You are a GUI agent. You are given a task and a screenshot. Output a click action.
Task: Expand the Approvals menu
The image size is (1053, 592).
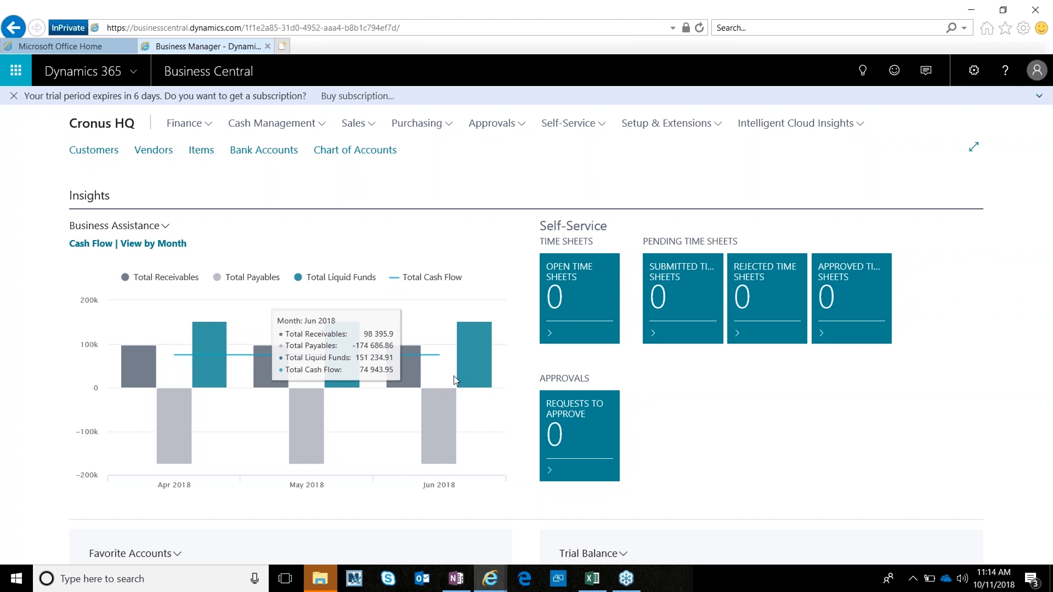[497, 123]
